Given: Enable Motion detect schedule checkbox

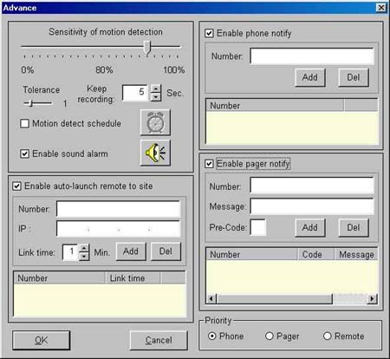Looking at the screenshot, I should pos(25,123).
